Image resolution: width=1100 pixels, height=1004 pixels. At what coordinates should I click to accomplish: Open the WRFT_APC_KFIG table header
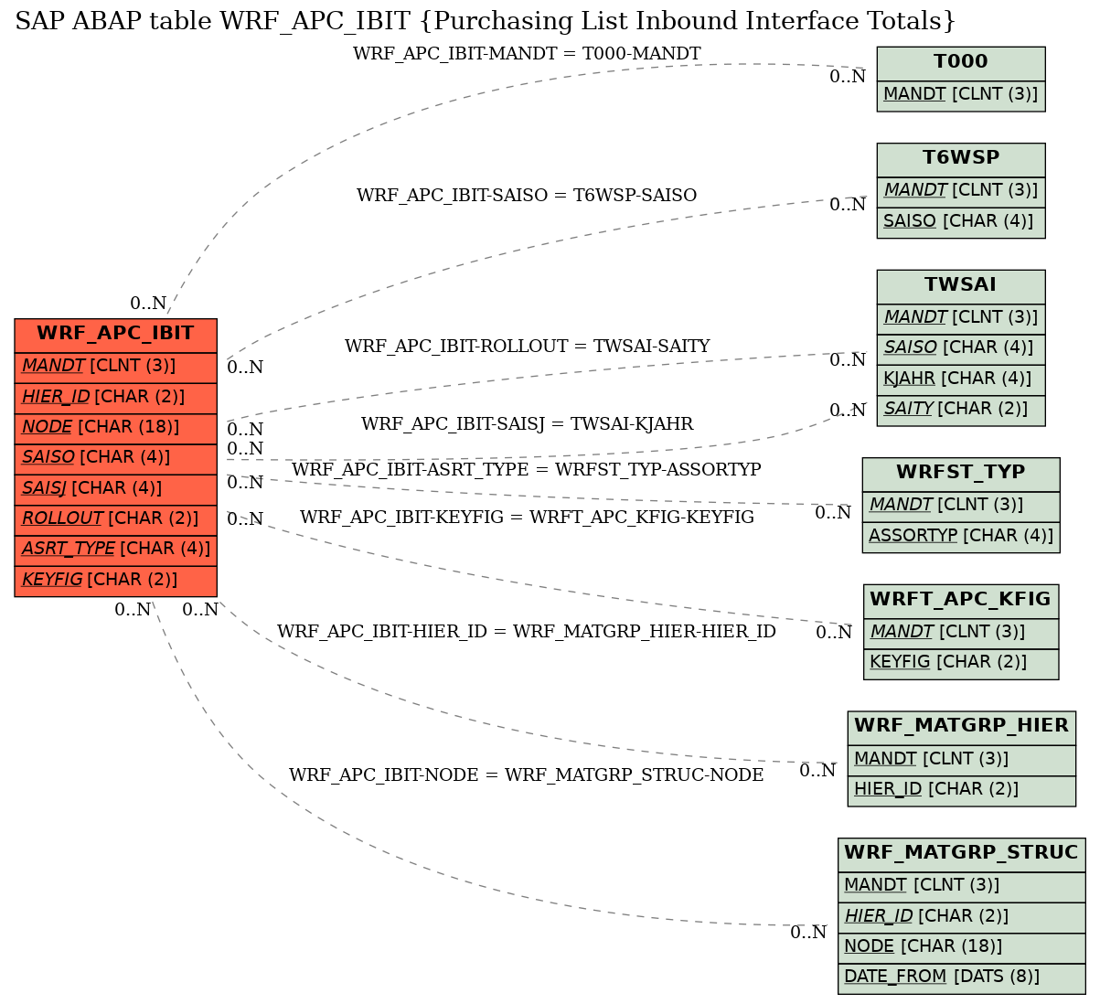tap(961, 600)
